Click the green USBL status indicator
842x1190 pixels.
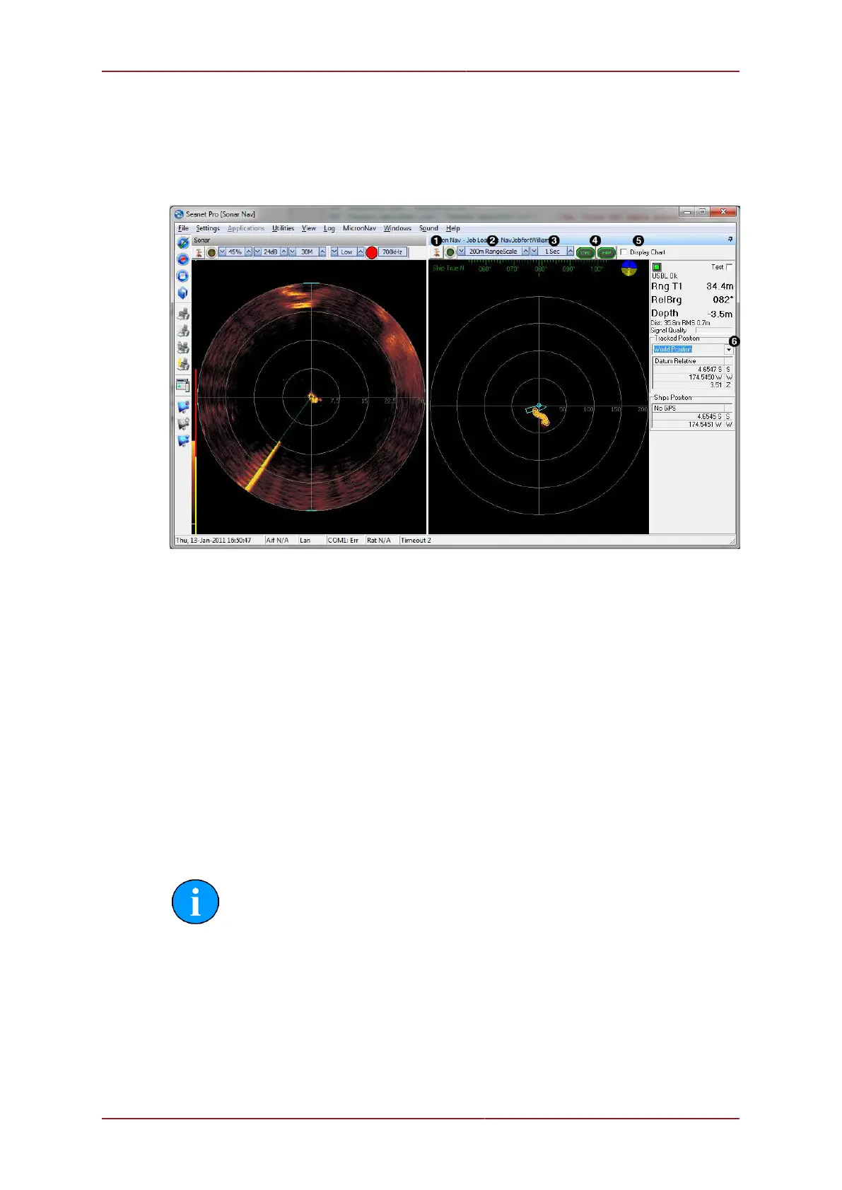[x=657, y=267]
